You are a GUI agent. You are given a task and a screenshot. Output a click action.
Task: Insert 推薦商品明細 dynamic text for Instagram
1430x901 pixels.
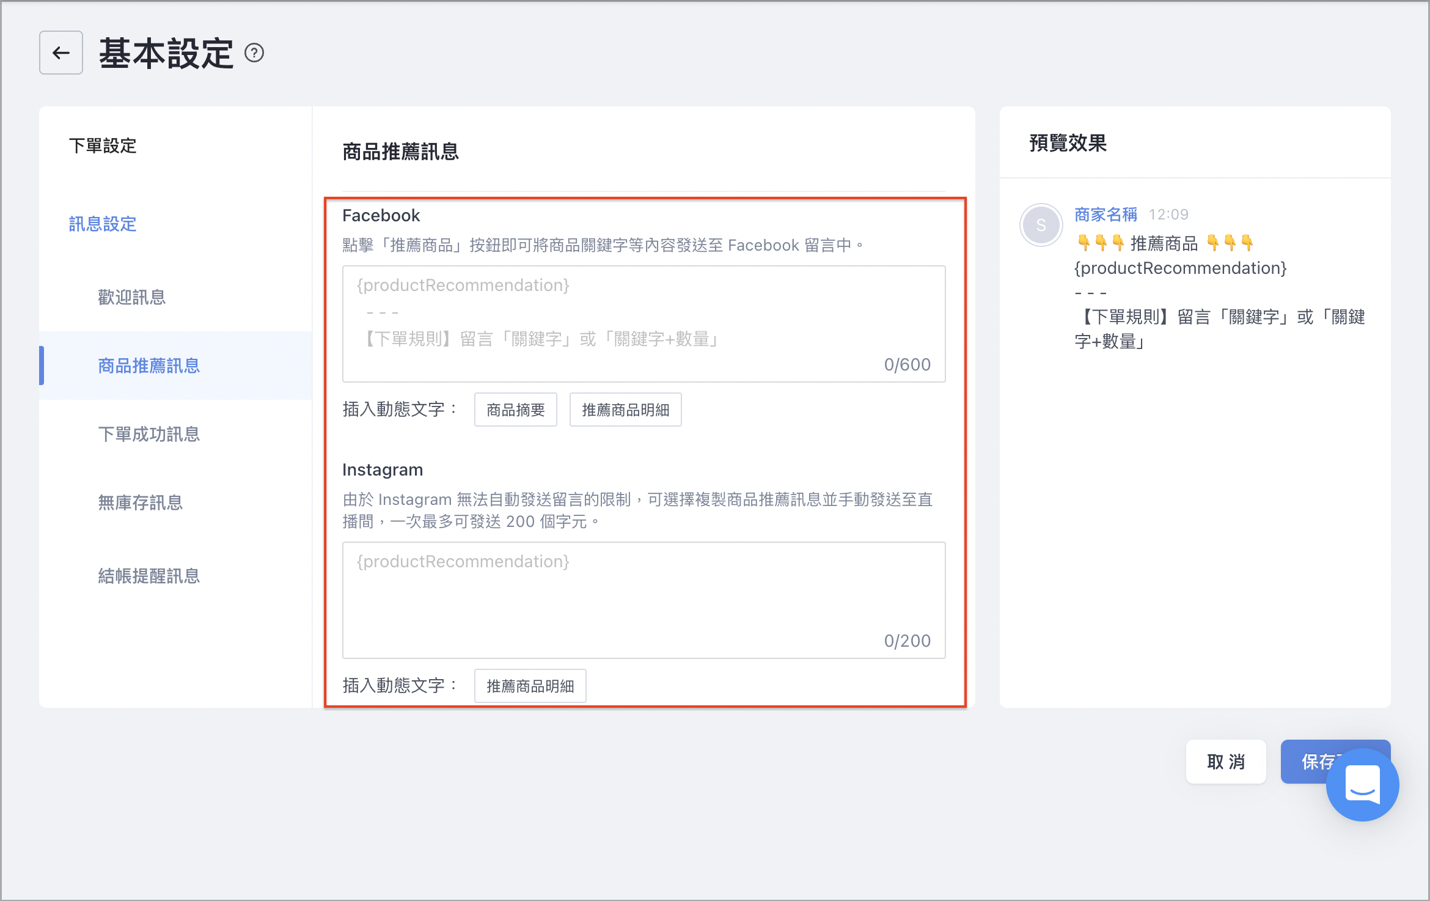coord(530,686)
